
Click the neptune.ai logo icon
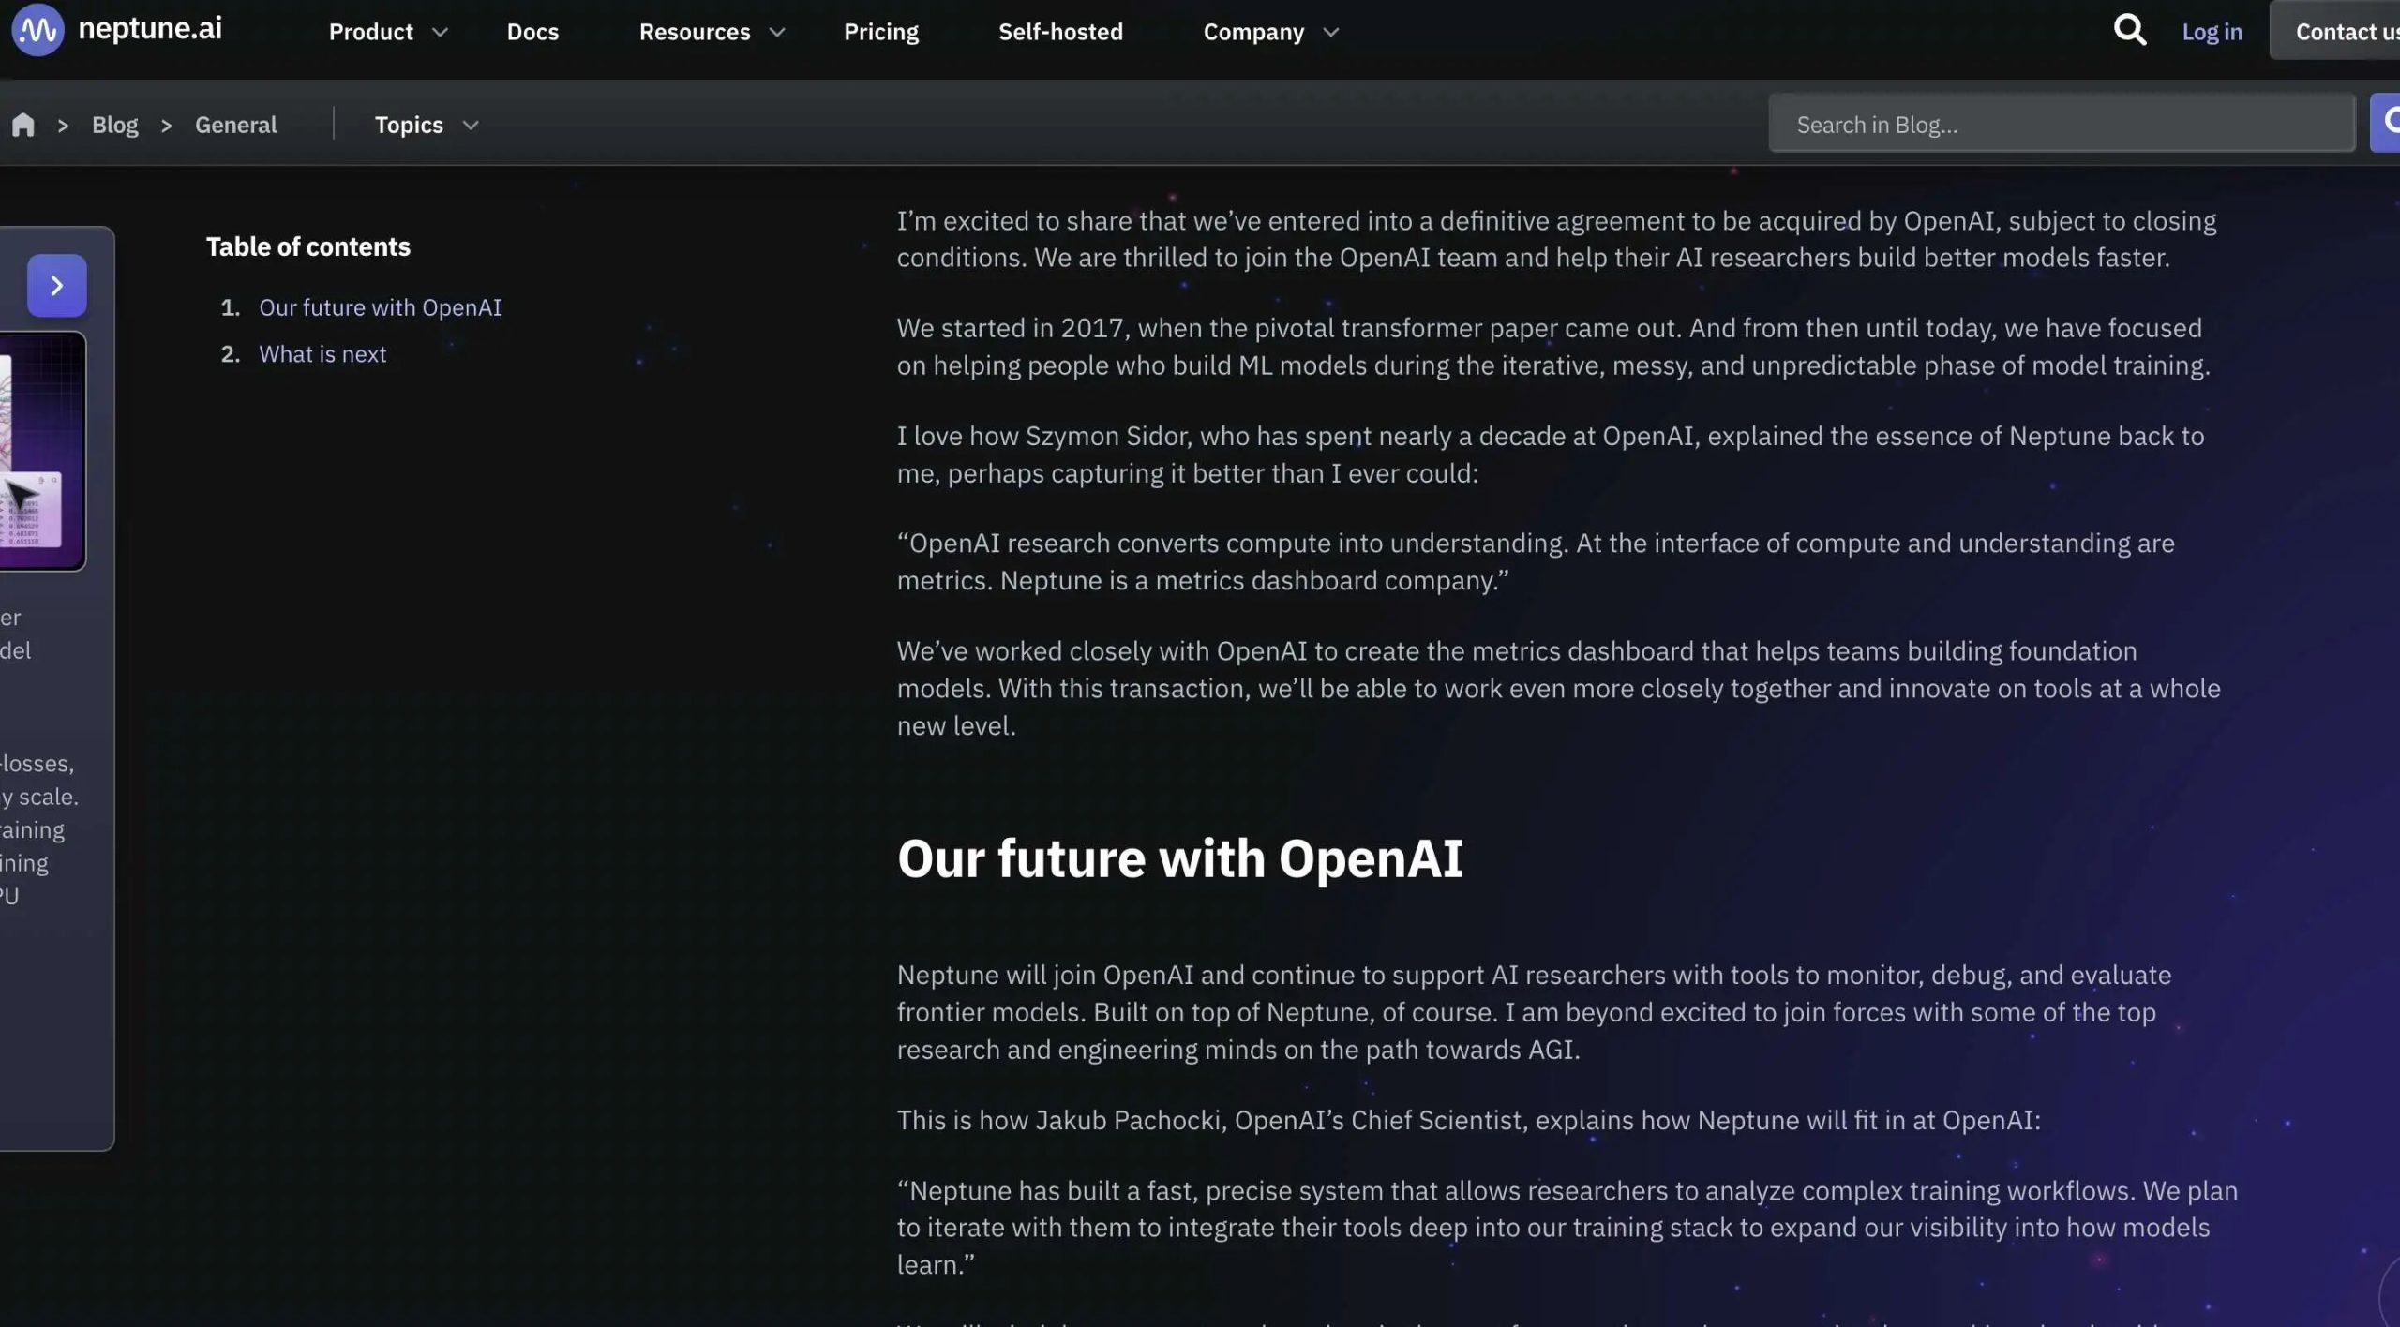[37, 30]
